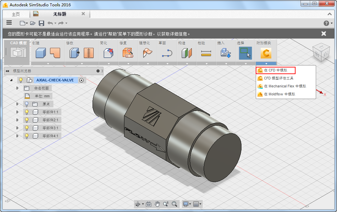Expand the 命名视图 tree node
337x212 pixels.
coord(18,88)
